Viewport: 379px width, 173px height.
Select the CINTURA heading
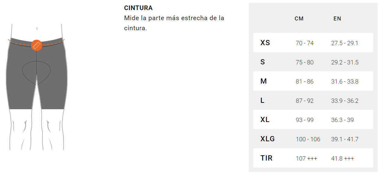pyautogui.click(x=138, y=8)
